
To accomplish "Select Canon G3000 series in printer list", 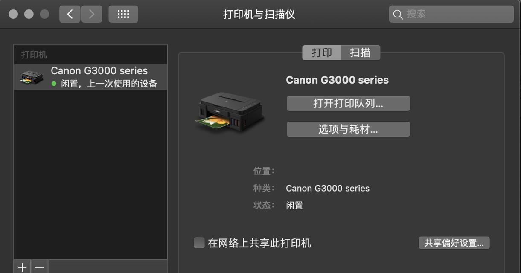I will [x=90, y=77].
